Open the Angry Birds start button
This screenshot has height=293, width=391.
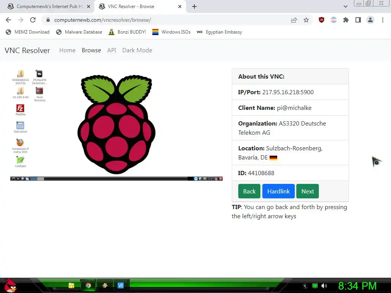(x=10, y=285)
